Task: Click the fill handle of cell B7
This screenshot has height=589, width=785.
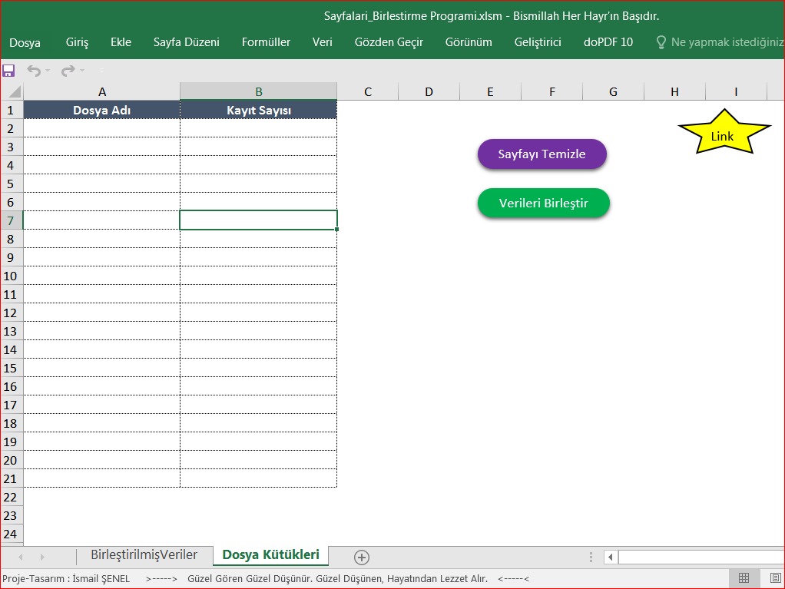Action: 337,229
